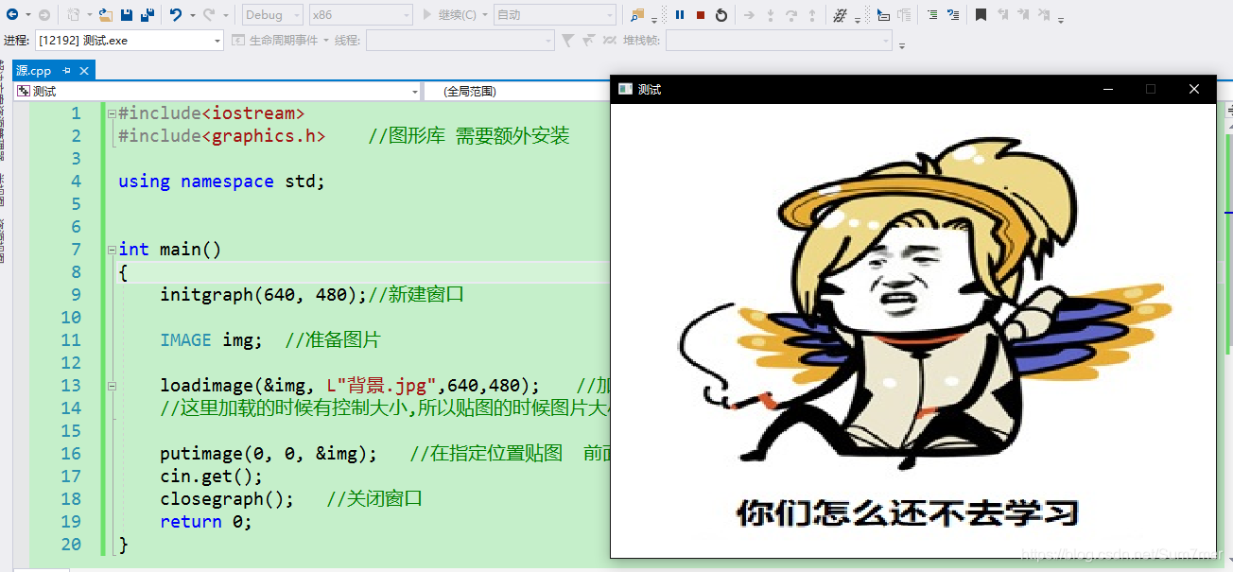Click the 'putimage(0, 0, &img);' line
The height and width of the screenshot is (572, 1233).
point(269,454)
